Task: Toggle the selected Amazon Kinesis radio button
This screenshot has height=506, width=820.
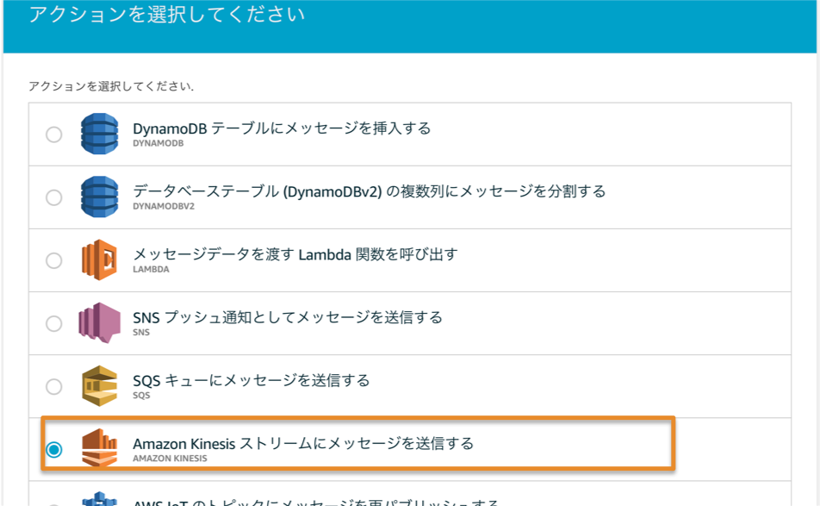Action: point(54,449)
